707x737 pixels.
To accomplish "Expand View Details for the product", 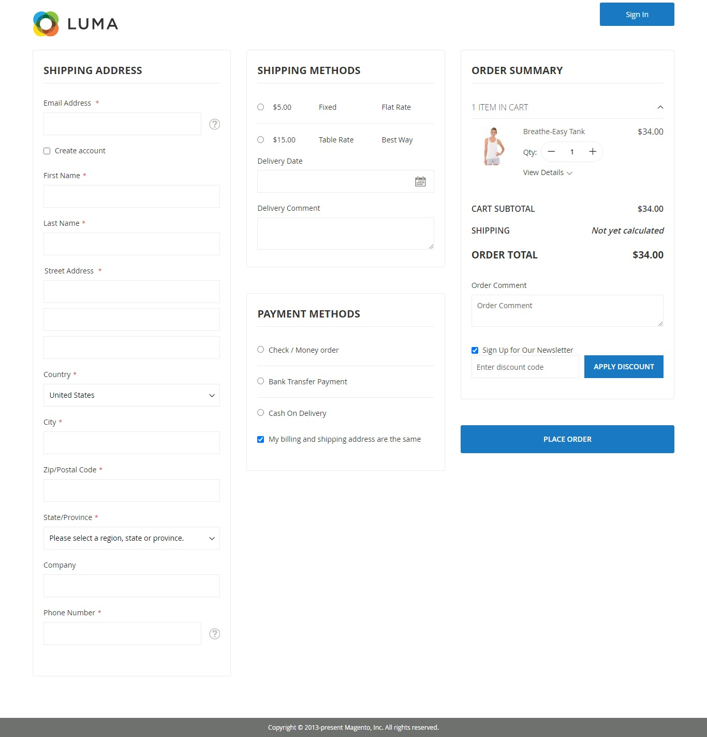I will click(x=547, y=172).
